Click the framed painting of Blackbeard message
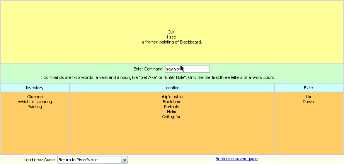This screenshot has height=164, width=344. (x=172, y=42)
